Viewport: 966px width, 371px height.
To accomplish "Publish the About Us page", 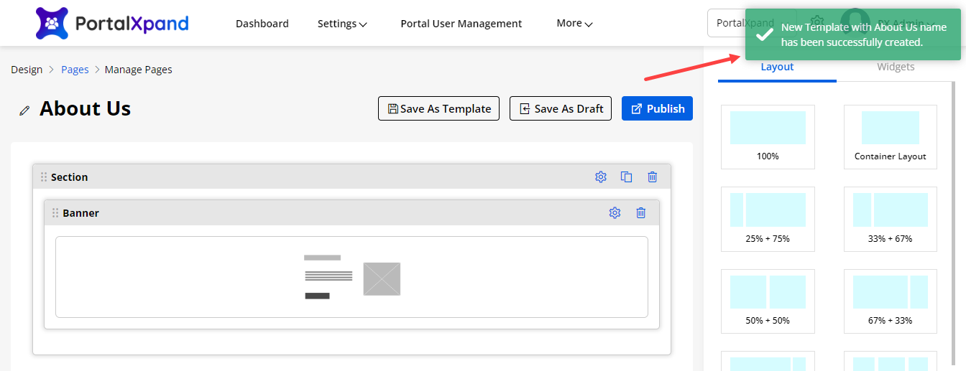I will tap(657, 108).
